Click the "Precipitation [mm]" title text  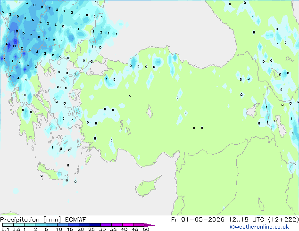tap(31, 220)
